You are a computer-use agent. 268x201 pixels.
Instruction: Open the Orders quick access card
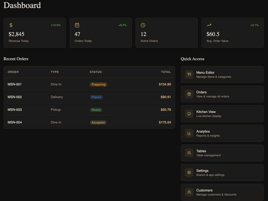[x=222, y=94]
